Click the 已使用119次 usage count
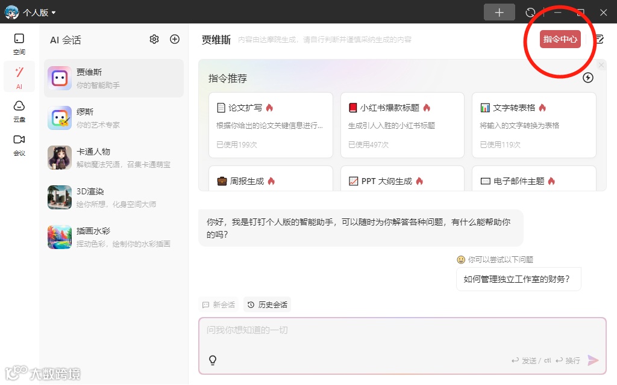The height and width of the screenshot is (385, 617). point(500,144)
